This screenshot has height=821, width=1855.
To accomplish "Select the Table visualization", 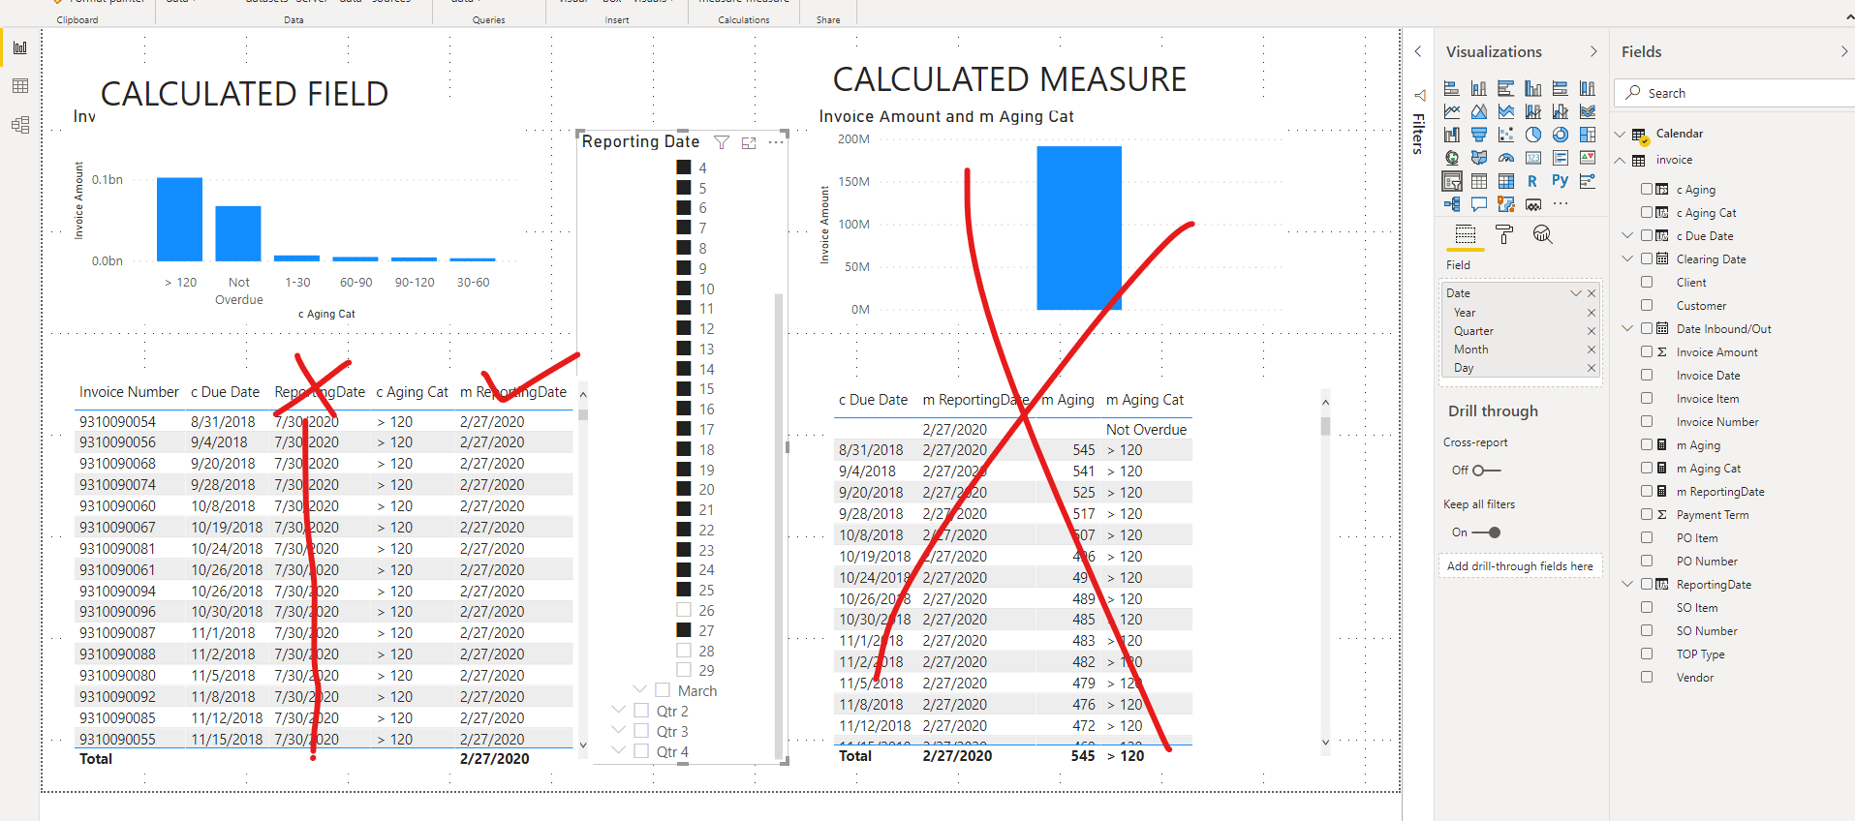I will (1479, 181).
